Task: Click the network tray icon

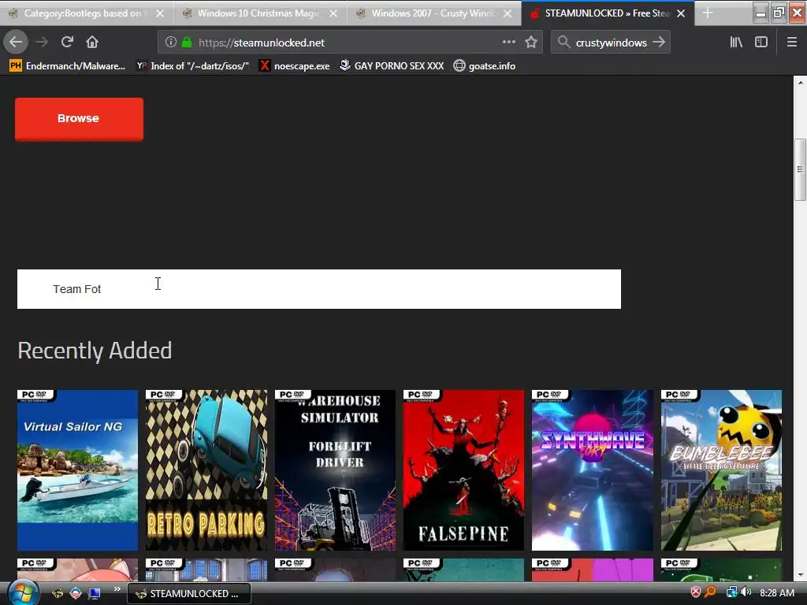Action: (x=731, y=592)
